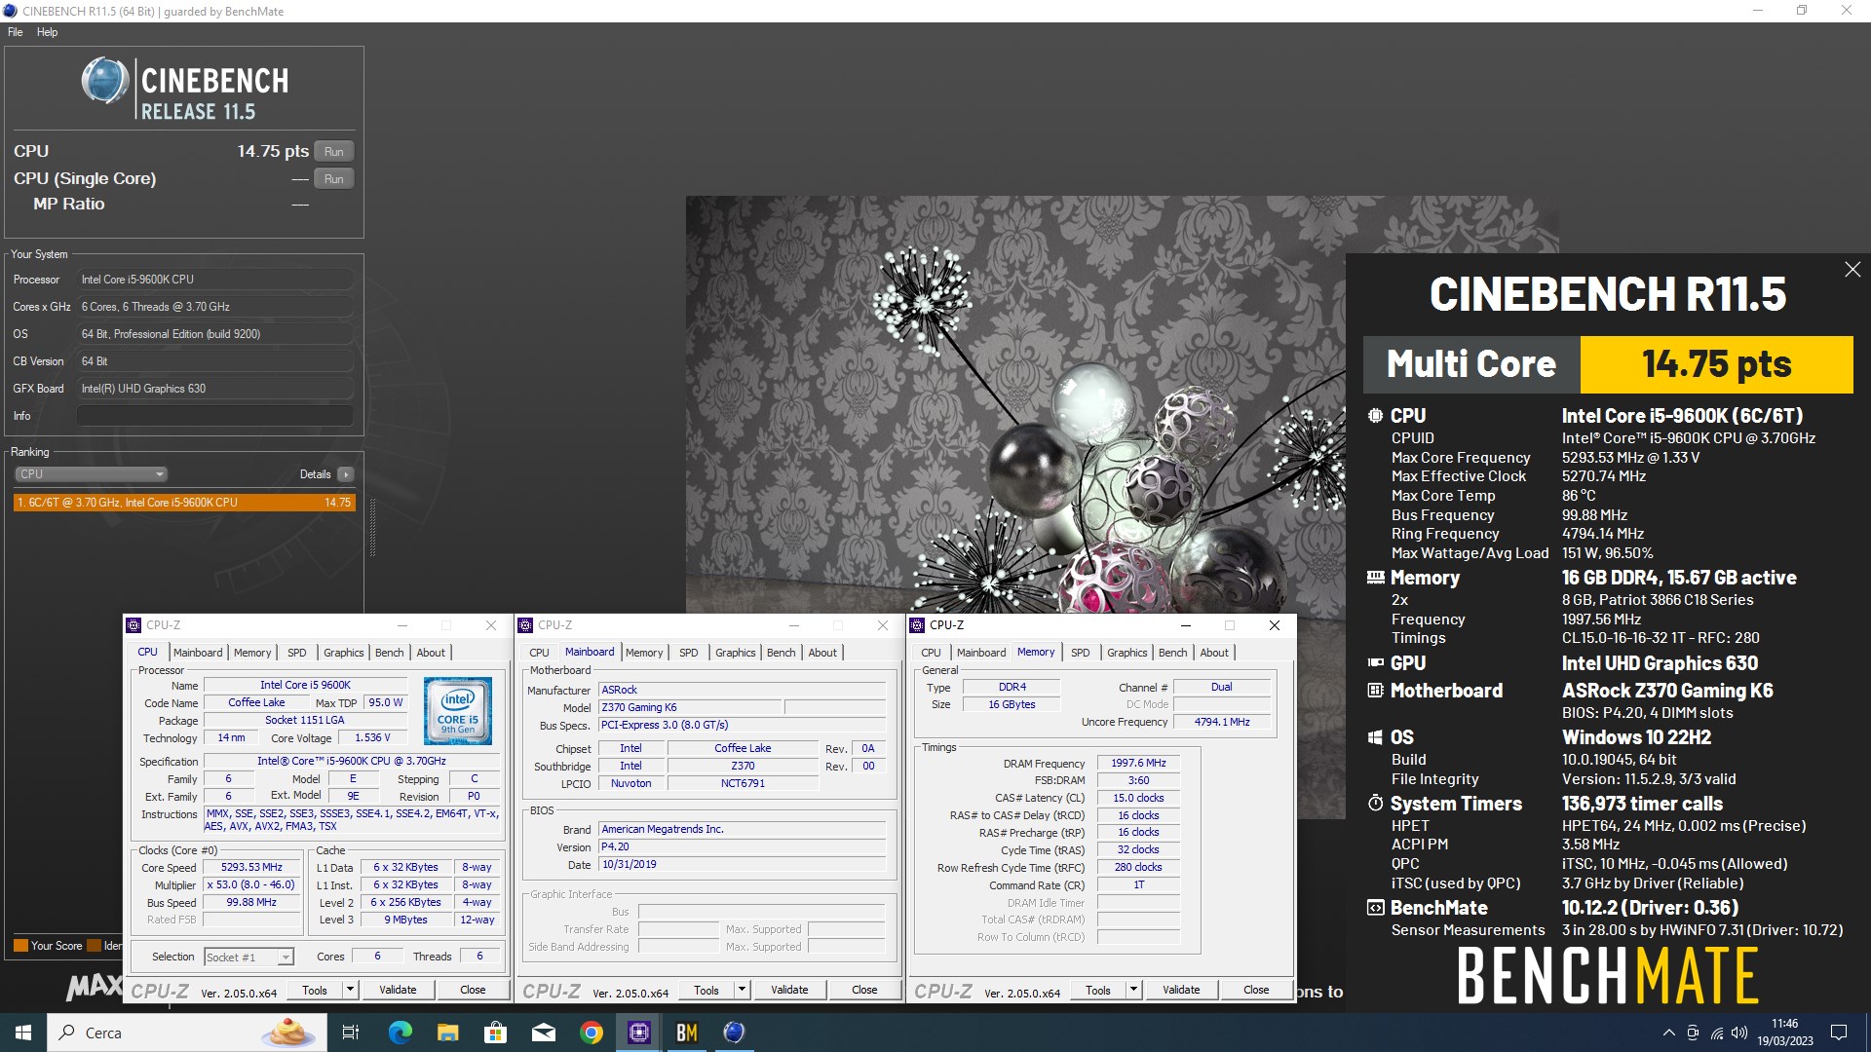Switch to CPU-Z taskbar icon

[639, 1033]
